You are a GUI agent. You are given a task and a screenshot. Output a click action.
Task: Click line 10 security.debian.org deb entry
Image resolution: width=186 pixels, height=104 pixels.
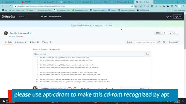pyautogui.click(x=74, y=79)
